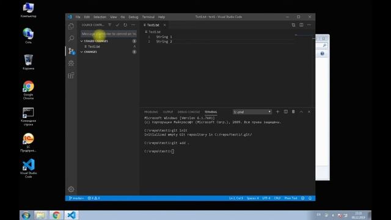Open the Debug view in the activity bar
This screenshot has height=220, width=391.
pyautogui.click(x=71, y=63)
